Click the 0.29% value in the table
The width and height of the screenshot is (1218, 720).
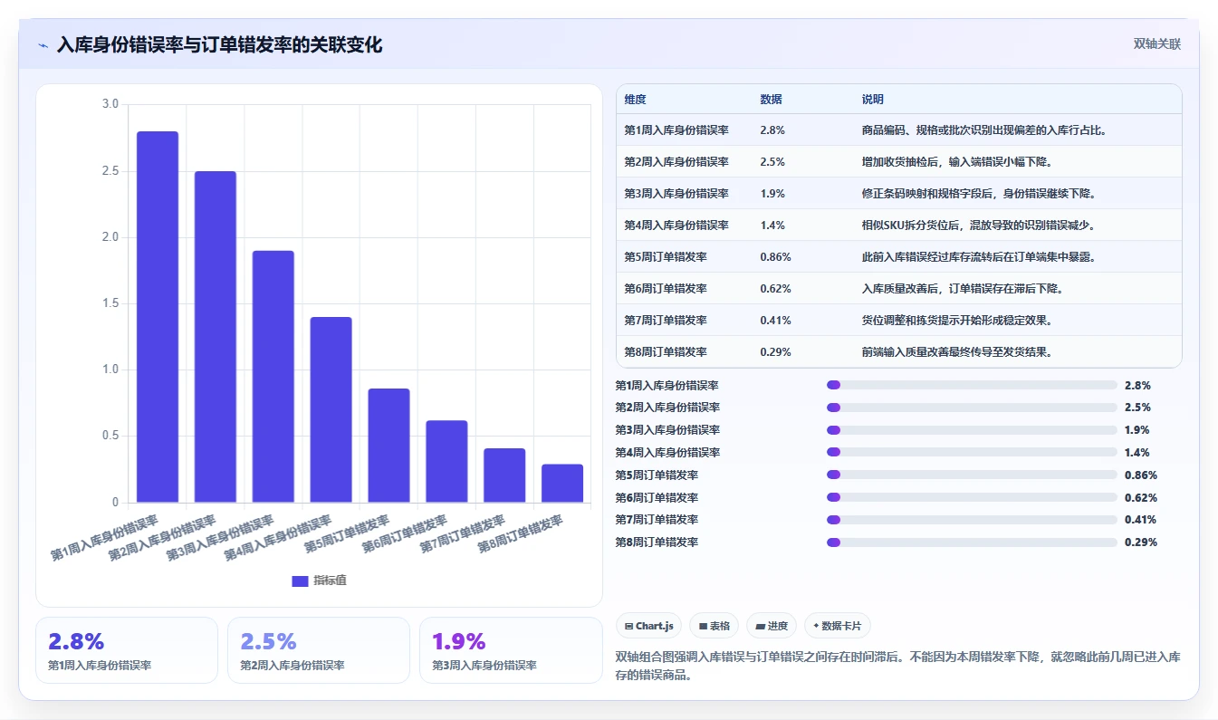[776, 352]
